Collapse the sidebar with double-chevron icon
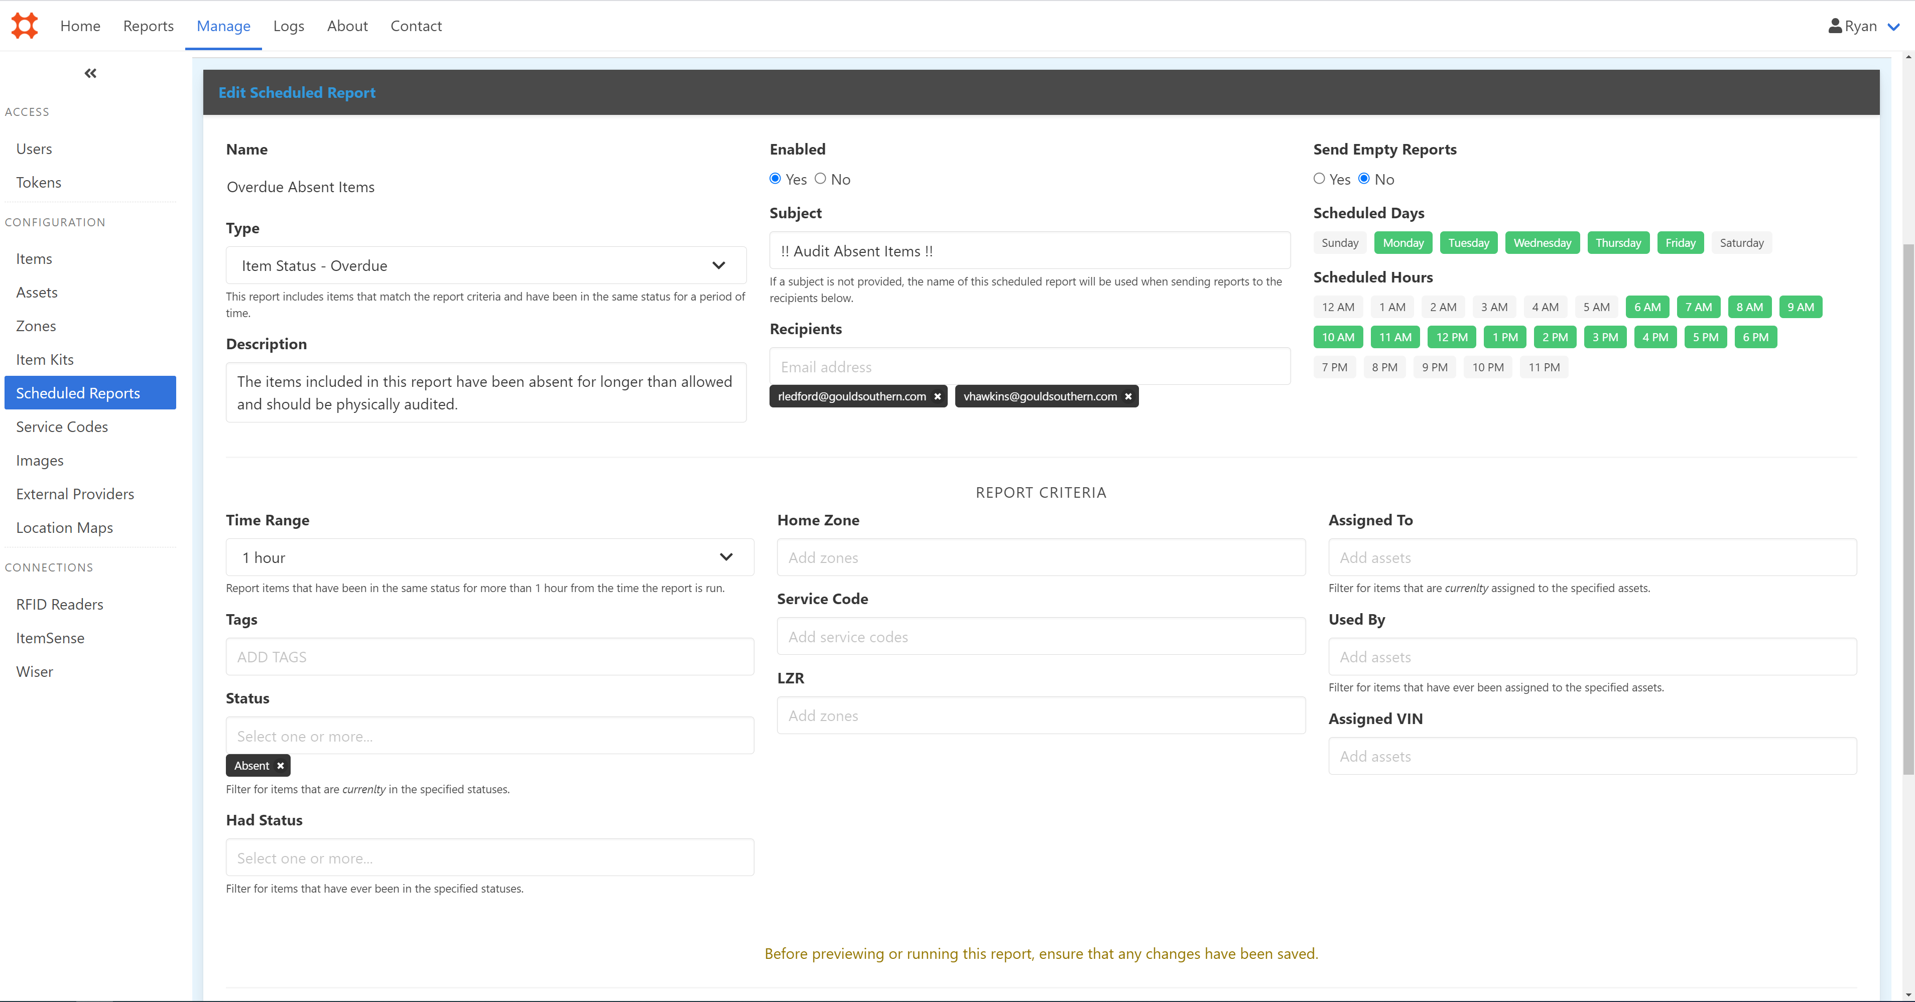The width and height of the screenshot is (1915, 1002). (x=90, y=73)
